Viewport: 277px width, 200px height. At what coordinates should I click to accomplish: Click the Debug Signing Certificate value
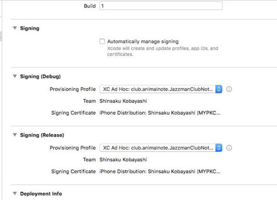coord(160,113)
